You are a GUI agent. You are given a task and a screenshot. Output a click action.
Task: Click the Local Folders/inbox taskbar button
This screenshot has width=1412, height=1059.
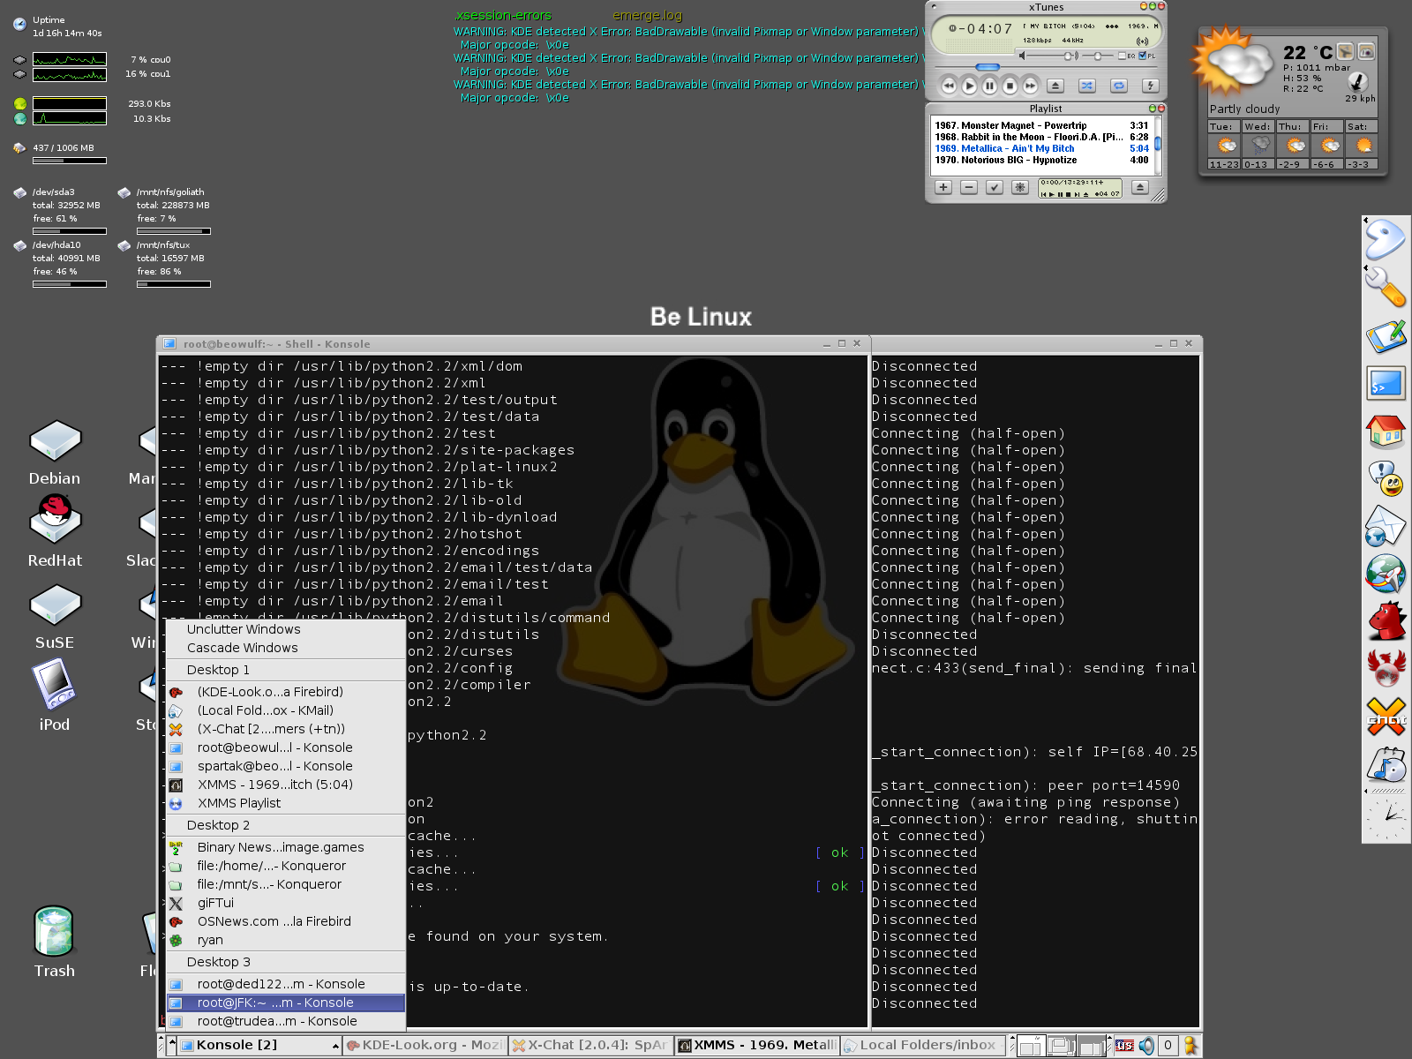923,1045
